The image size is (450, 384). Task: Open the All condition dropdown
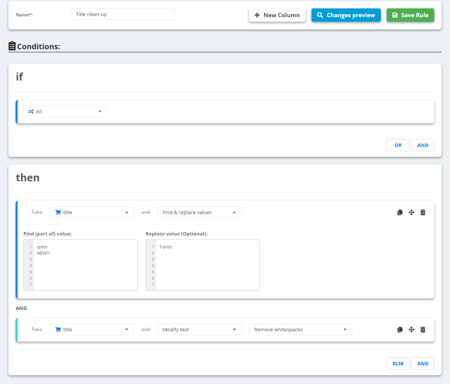pyautogui.click(x=65, y=111)
